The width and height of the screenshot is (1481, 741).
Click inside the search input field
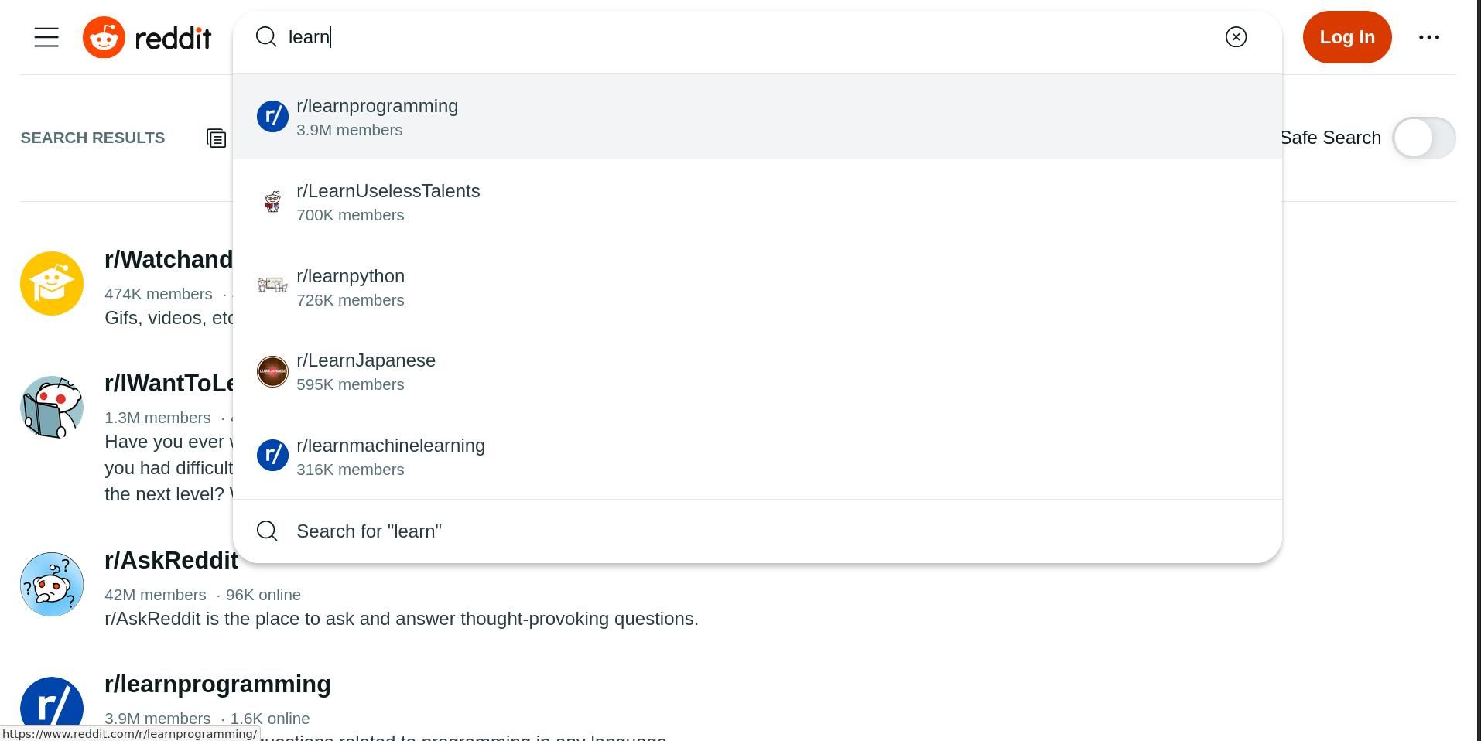tap(542, 36)
